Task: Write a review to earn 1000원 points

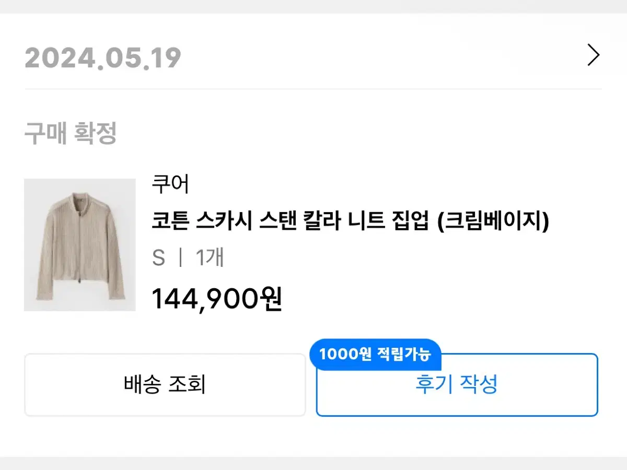Action: (456, 385)
